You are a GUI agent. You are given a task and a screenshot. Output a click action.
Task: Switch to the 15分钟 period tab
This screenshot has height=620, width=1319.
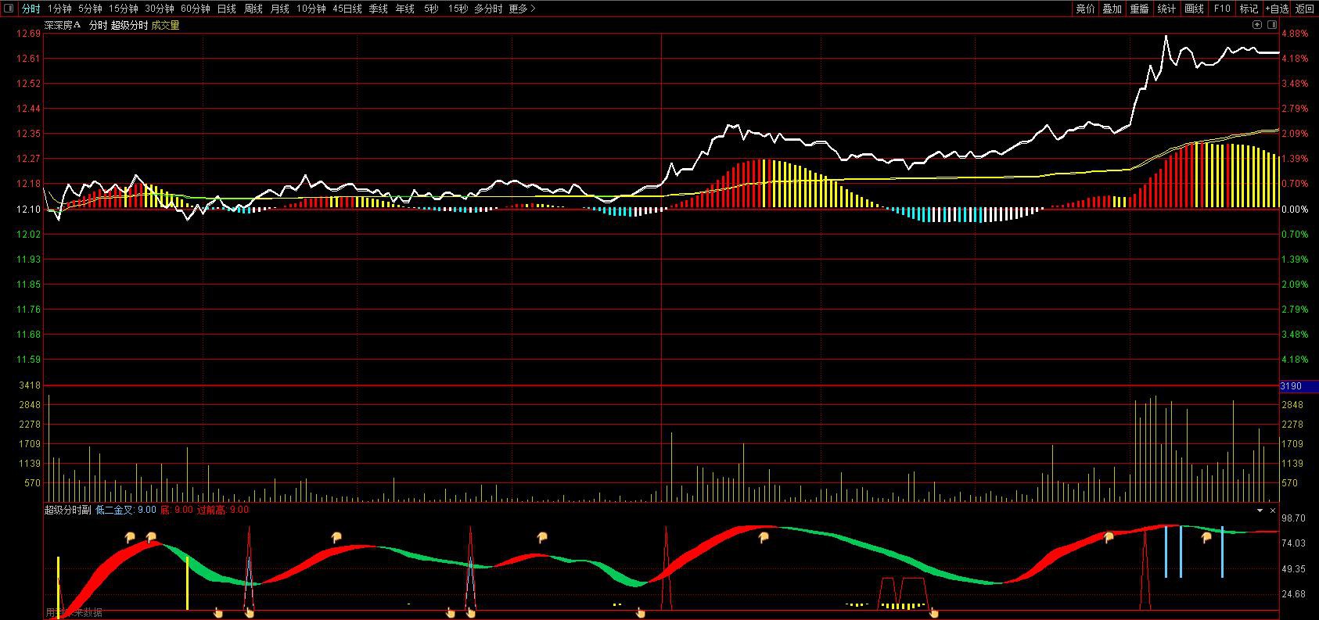click(124, 9)
